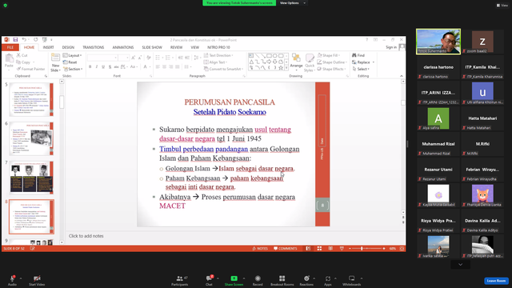Click the Cut button

pos(22,55)
